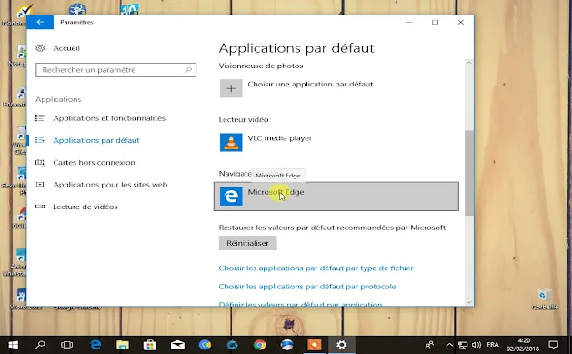Screen dimensions: 572x354
Task: Select Applications et fonctionnalités
Action: point(109,118)
